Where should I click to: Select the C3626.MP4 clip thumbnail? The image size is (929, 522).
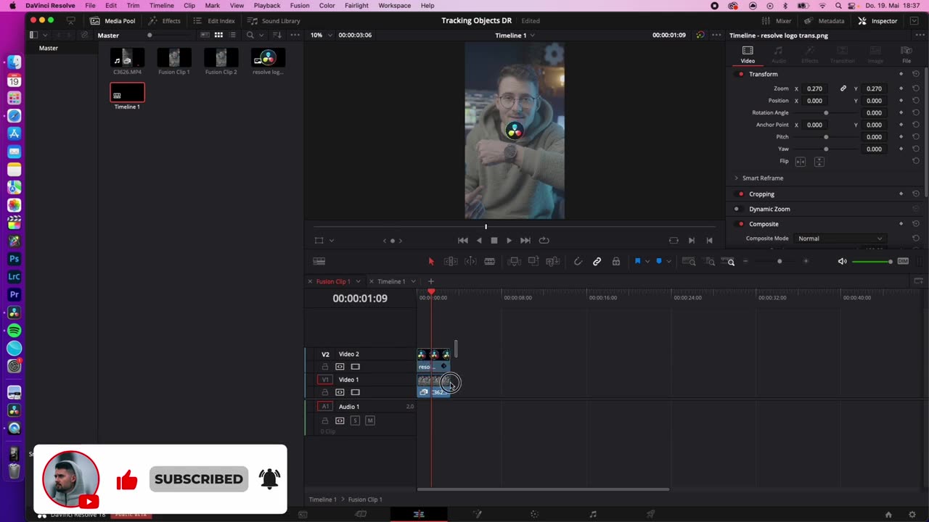[x=127, y=57]
